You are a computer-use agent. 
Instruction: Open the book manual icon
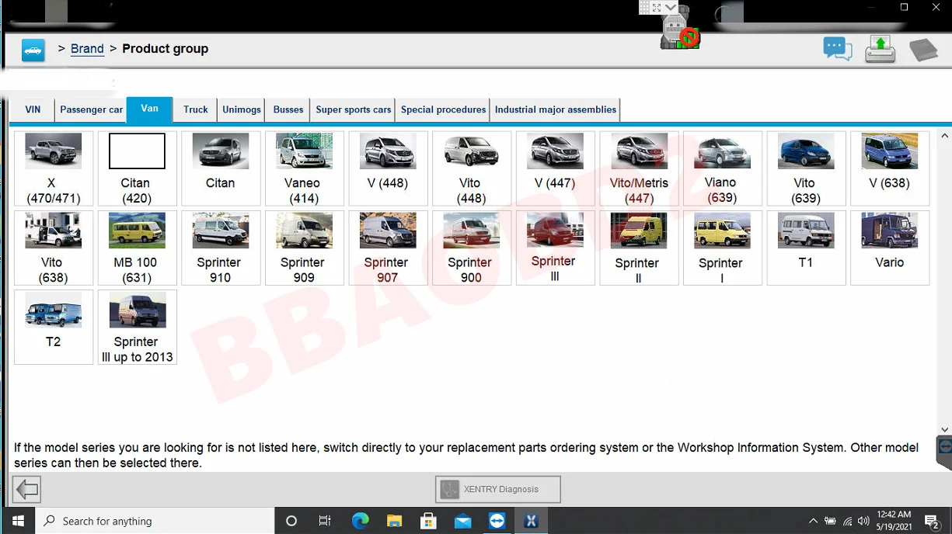[923, 50]
